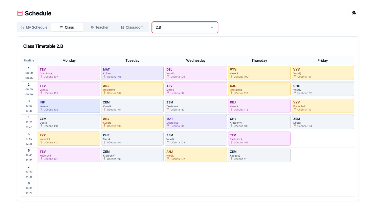
Task: Click the Friday column header
Action: coord(323,60)
